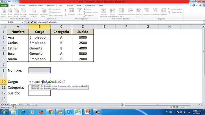Select Page Layout view in status bar
This screenshot has height=115, width=205.
coord(174,107)
